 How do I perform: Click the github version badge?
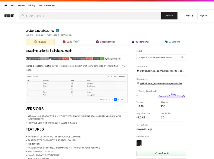[37, 59]
